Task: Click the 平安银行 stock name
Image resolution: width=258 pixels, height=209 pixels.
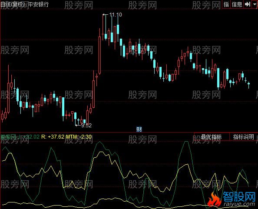Action: pos(38,4)
